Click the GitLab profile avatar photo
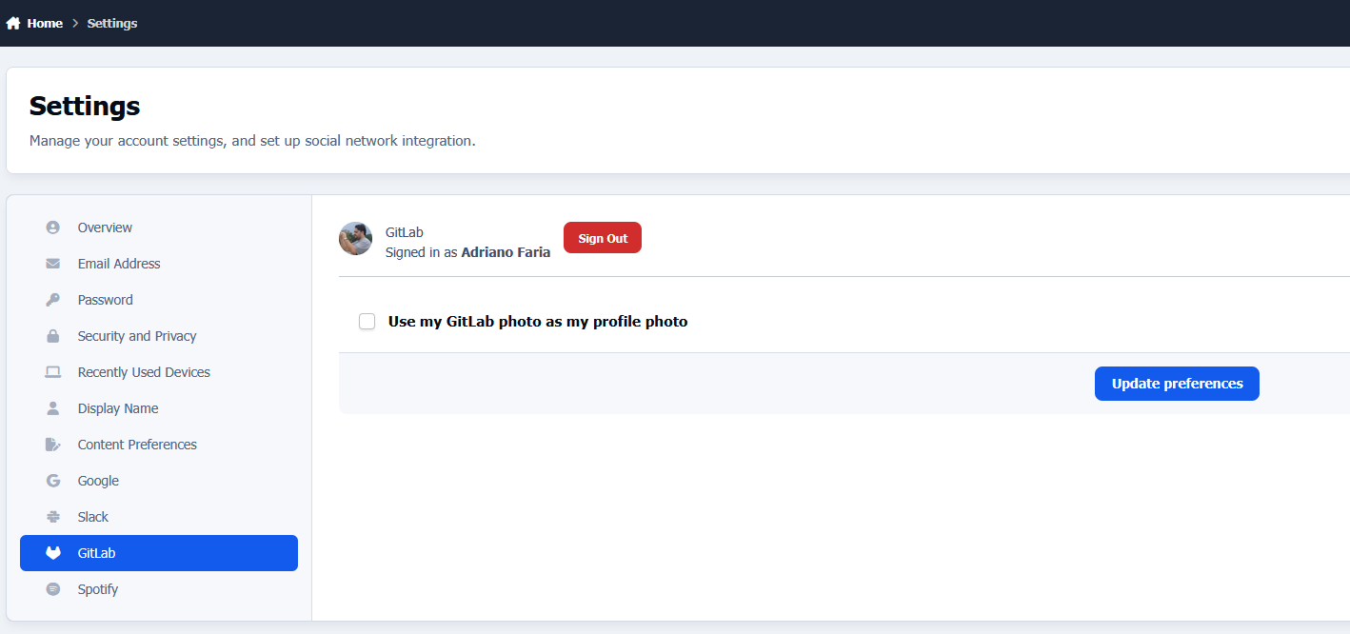The height and width of the screenshot is (634, 1350). [355, 239]
